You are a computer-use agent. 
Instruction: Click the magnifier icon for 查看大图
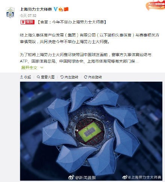[x=38, y=77]
